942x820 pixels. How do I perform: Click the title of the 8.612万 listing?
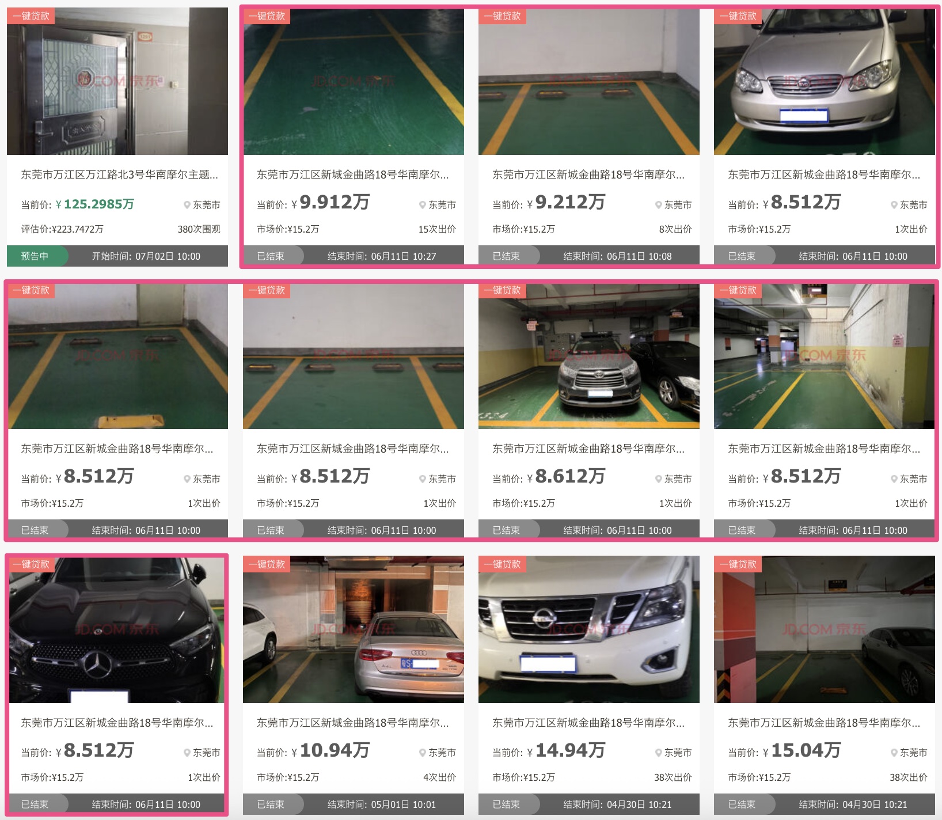[588, 449]
